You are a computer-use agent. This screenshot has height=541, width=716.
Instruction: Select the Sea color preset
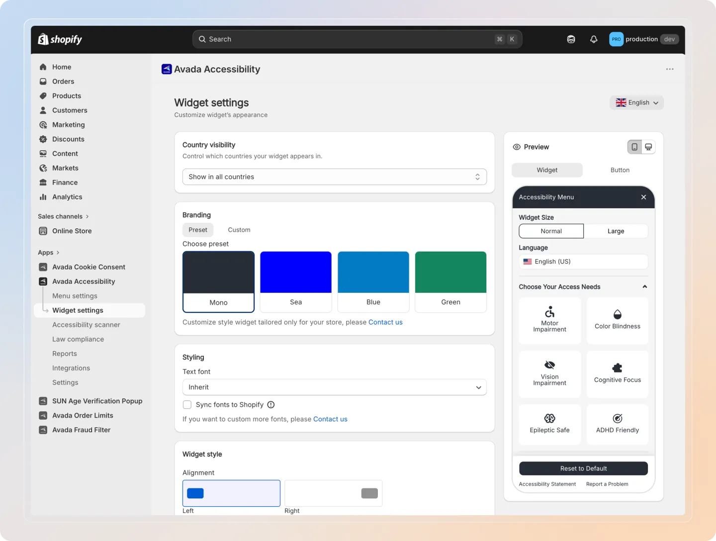pos(296,282)
